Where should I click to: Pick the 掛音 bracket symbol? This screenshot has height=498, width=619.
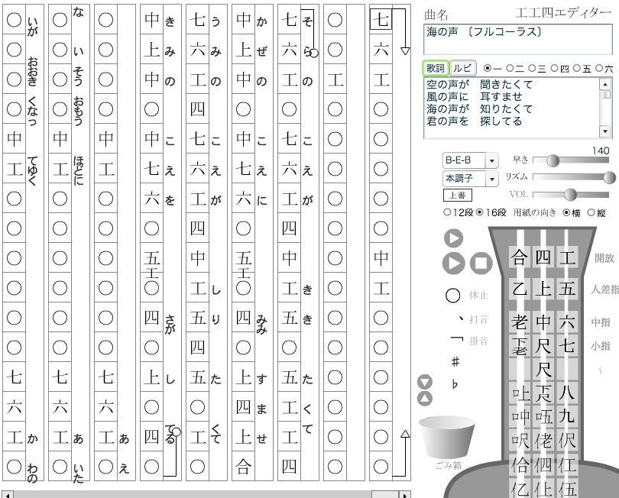(456, 341)
